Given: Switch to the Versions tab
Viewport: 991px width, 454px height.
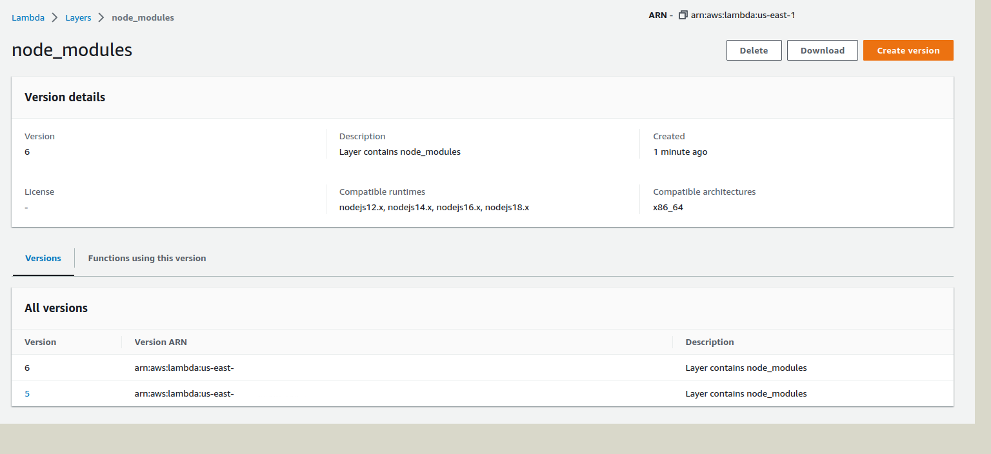Looking at the screenshot, I should tap(43, 258).
